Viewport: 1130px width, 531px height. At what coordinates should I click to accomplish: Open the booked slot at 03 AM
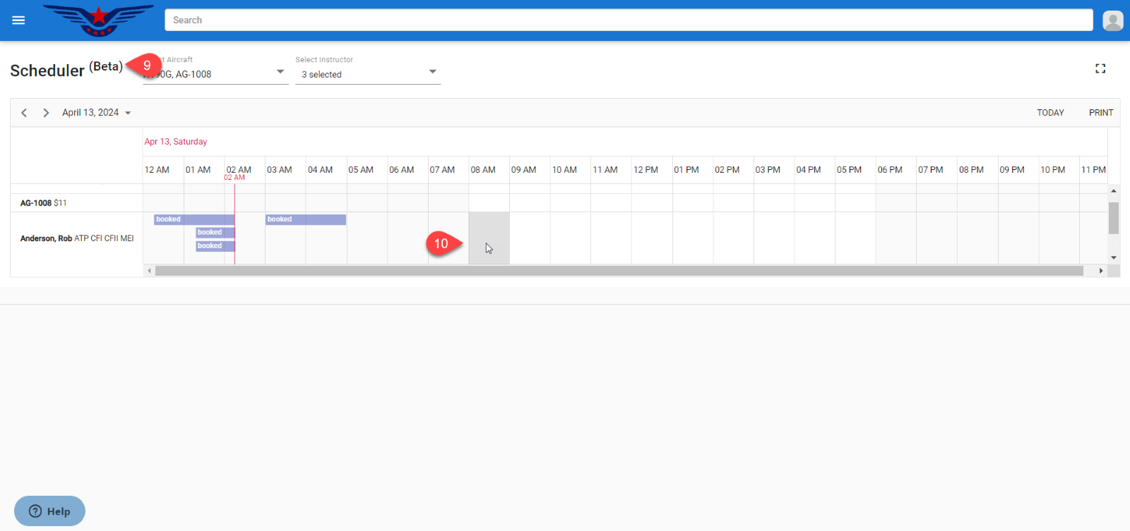click(x=305, y=219)
